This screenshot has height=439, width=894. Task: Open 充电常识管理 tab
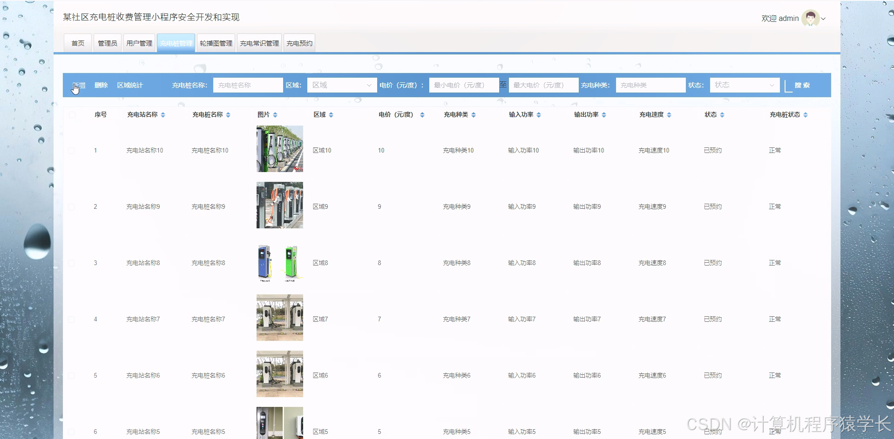click(x=259, y=43)
